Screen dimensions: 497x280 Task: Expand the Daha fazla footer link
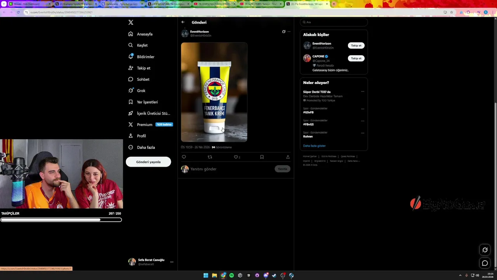pyautogui.click(x=353, y=161)
